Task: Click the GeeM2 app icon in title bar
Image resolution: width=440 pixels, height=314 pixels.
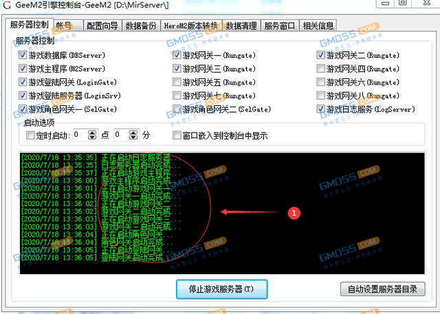Action: pyautogui.click(x=6, y=5)
